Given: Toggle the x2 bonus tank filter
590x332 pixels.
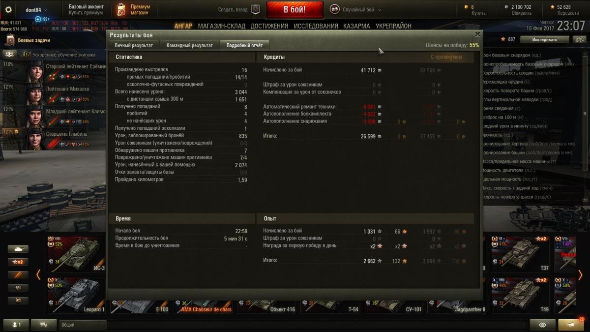Looking at the screenshot, I should [x=18, y=262].
